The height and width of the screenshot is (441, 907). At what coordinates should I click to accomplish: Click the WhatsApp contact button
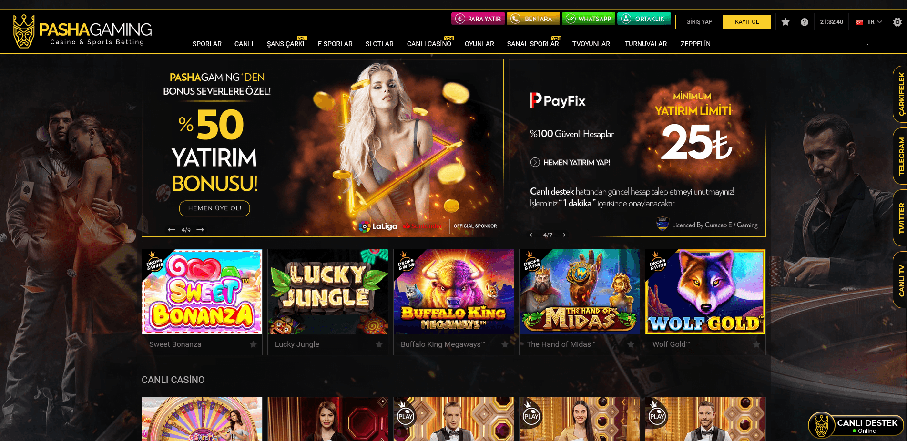(589, 19)
